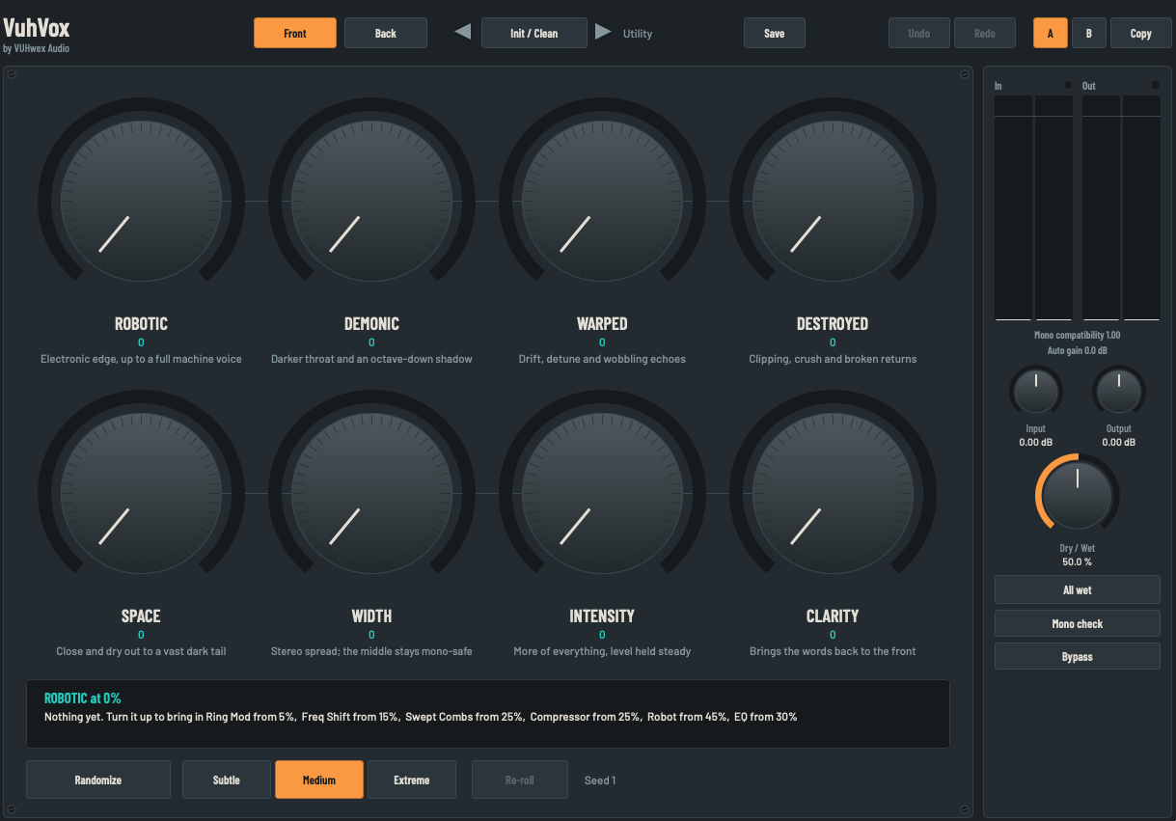Enable All wet mode
This screenshot has width=1176, height=821.
[1078, 589]
